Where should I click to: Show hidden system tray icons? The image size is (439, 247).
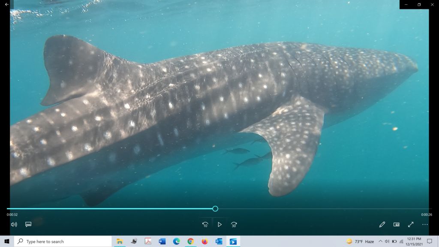tap(380, 241)
